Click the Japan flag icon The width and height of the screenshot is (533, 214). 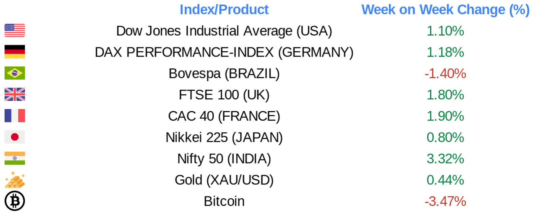15,137
